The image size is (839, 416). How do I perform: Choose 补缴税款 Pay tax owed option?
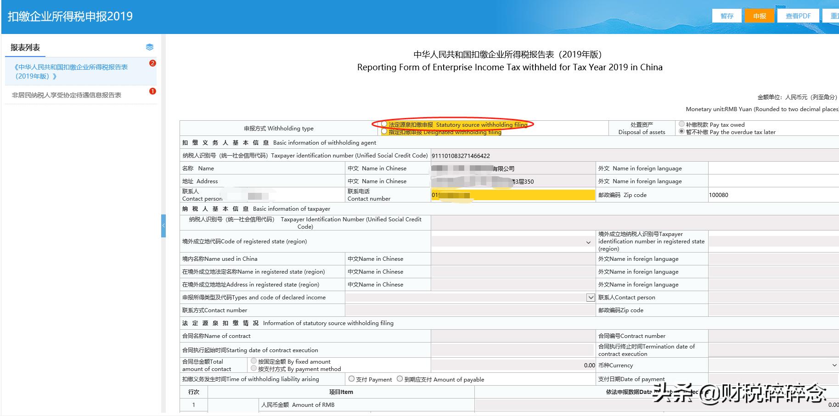[x=681, y=124]
